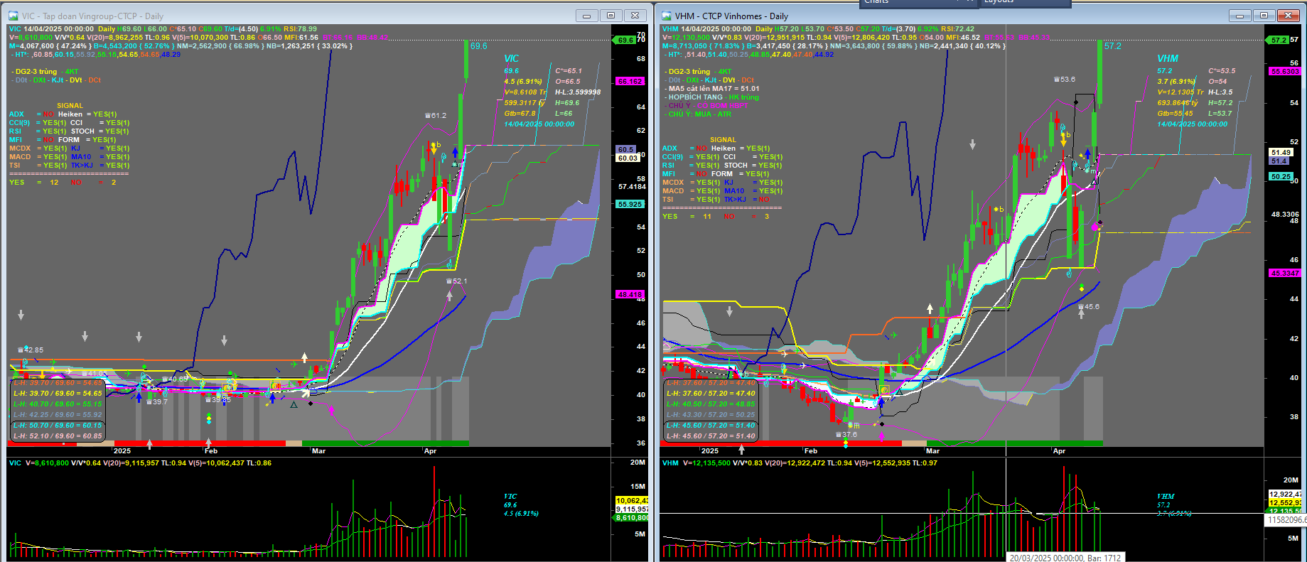Click the '693.8646 tỷ' value in VHM info block
The image size is (1307, 562).
(1177, 103)
